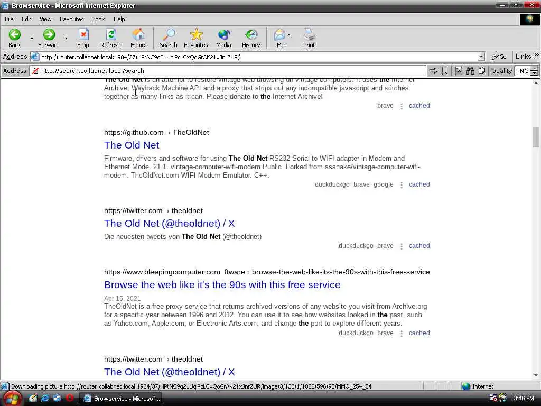
Task: Click the insecure page icon beside search URL
Action: (x=35, y=71)
